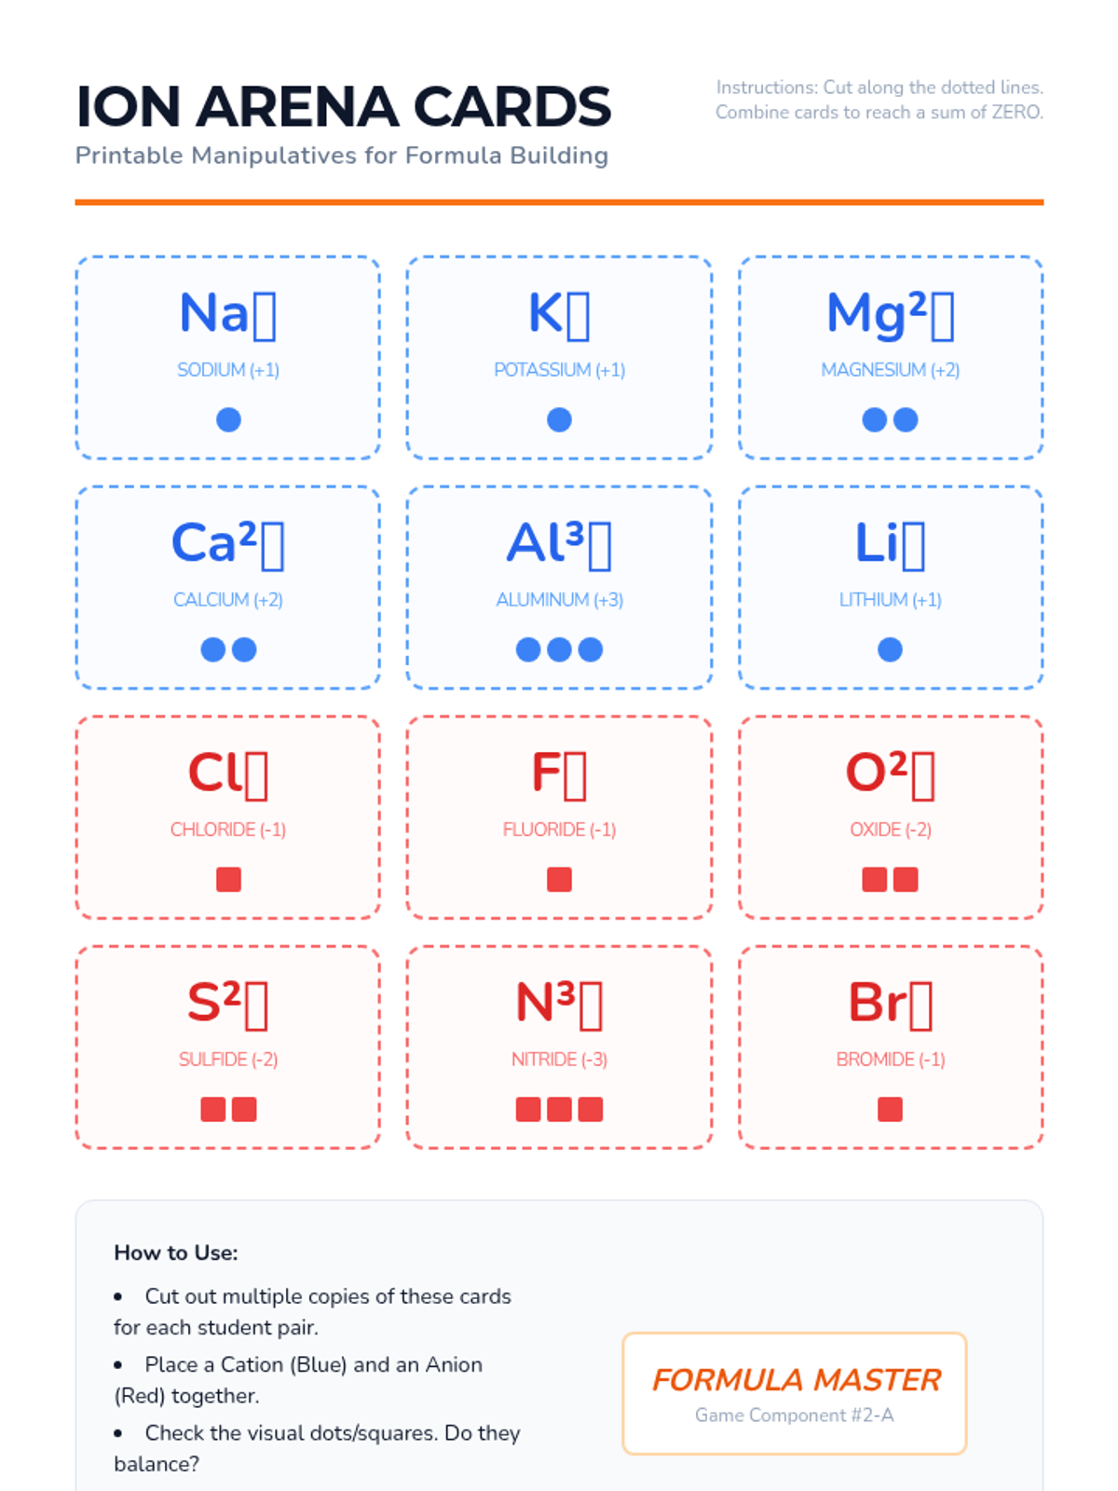Click the red square under Chloride
The width and height of the screenshot is (1118, 1491).
pyautogui.click(x=228, y=880)
